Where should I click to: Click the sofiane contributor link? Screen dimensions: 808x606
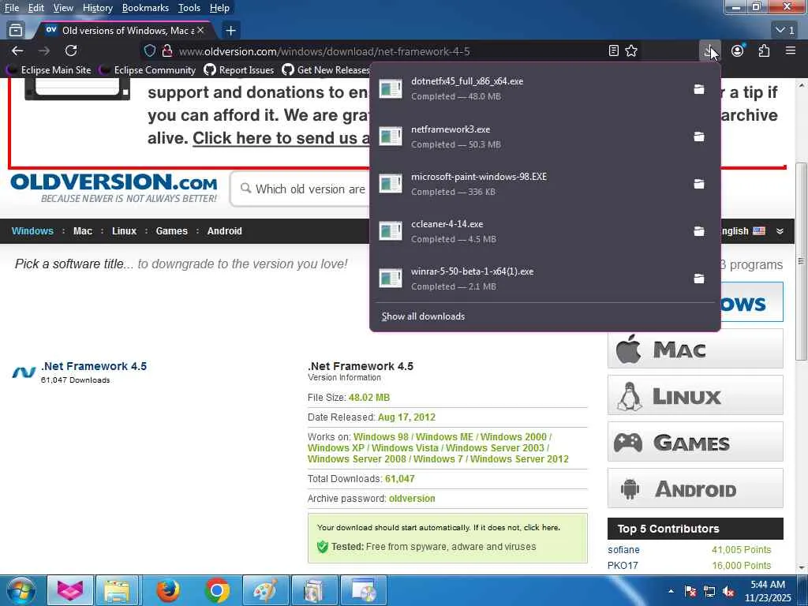pos(623,550)
